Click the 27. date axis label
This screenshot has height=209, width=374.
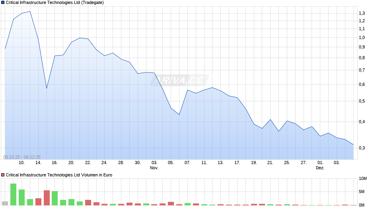pos(304,163)
